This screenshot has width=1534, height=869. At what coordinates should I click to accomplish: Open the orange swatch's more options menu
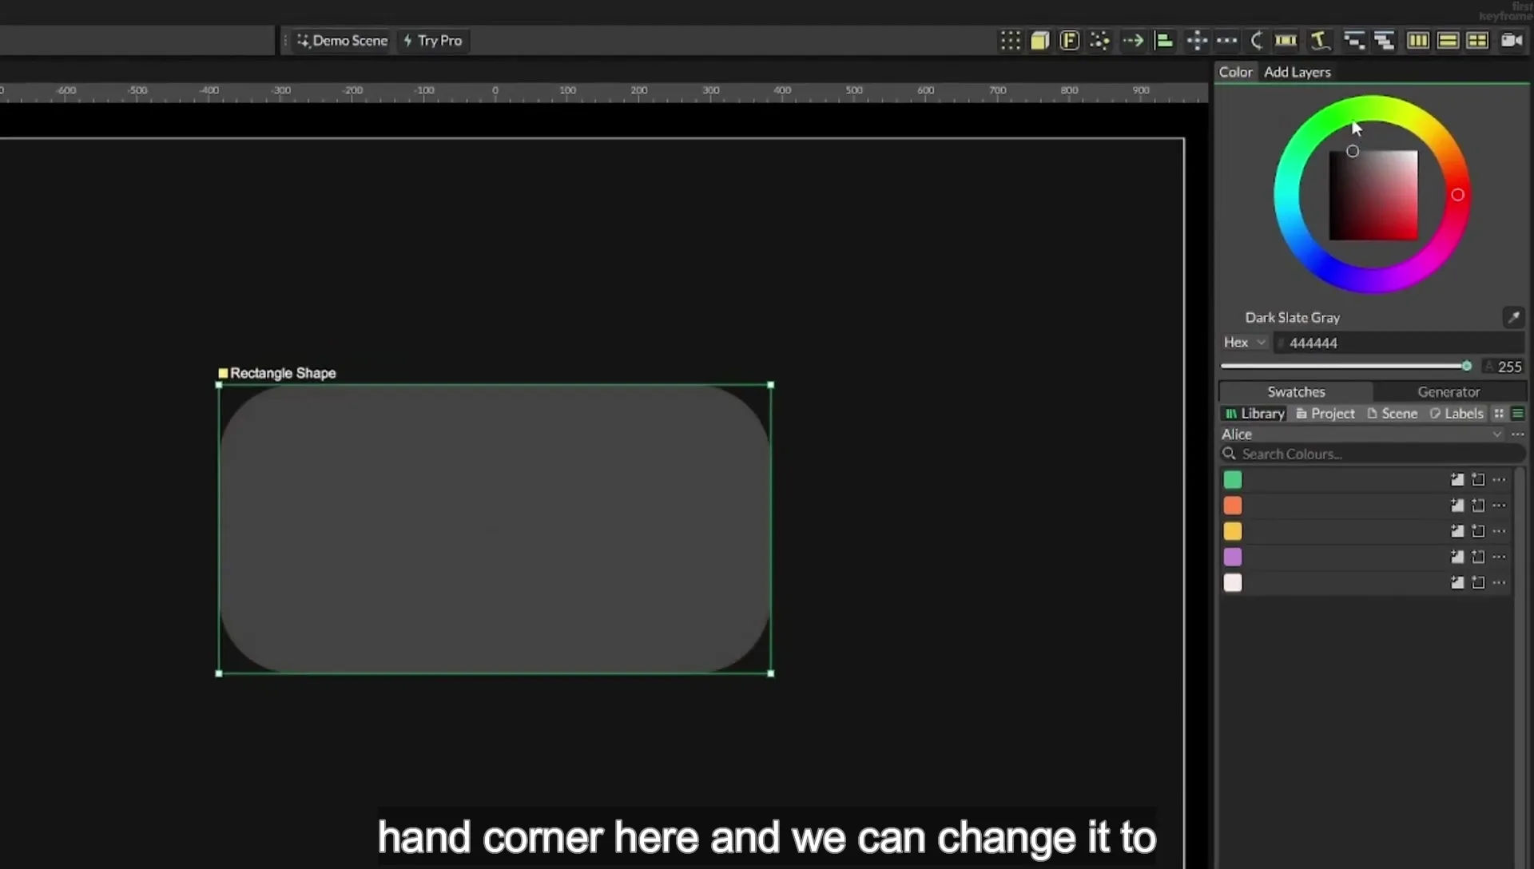pyautogui.click(x=1499, y=506)
